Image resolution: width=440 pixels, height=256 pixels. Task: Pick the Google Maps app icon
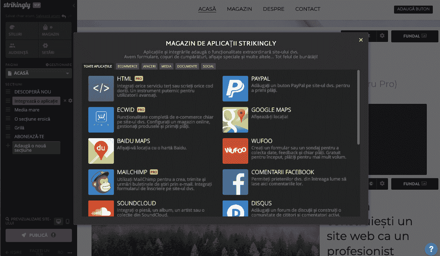pos(235,120)
